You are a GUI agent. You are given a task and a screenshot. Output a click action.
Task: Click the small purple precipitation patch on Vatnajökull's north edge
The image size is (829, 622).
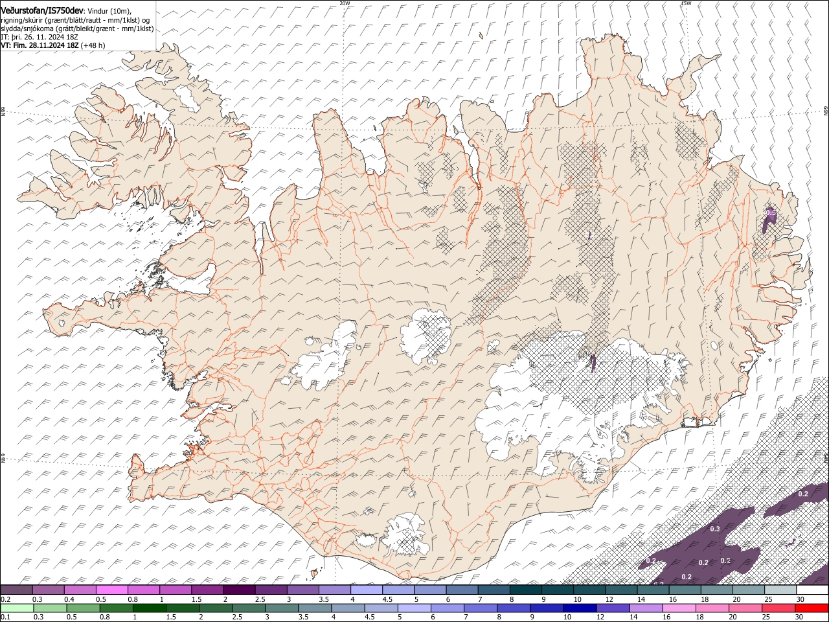coord(593,363)
